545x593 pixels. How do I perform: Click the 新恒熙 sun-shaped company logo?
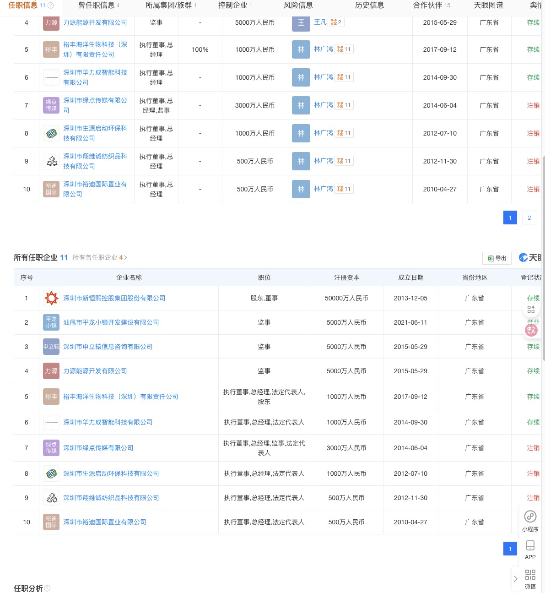click(x=51, y=298)
